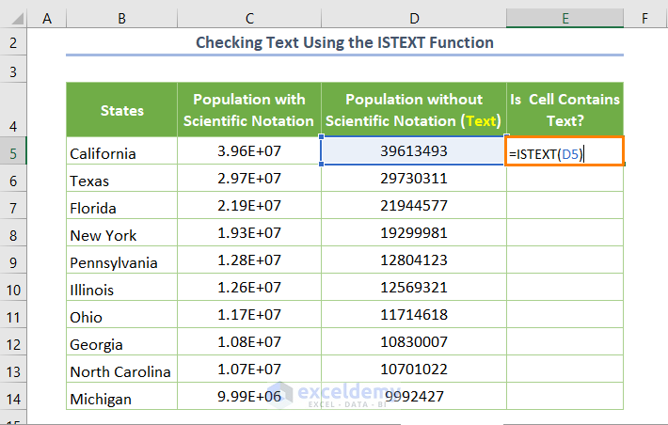Click the Ohio cell
Screen dimensions: 668x425
click(121, 316)
